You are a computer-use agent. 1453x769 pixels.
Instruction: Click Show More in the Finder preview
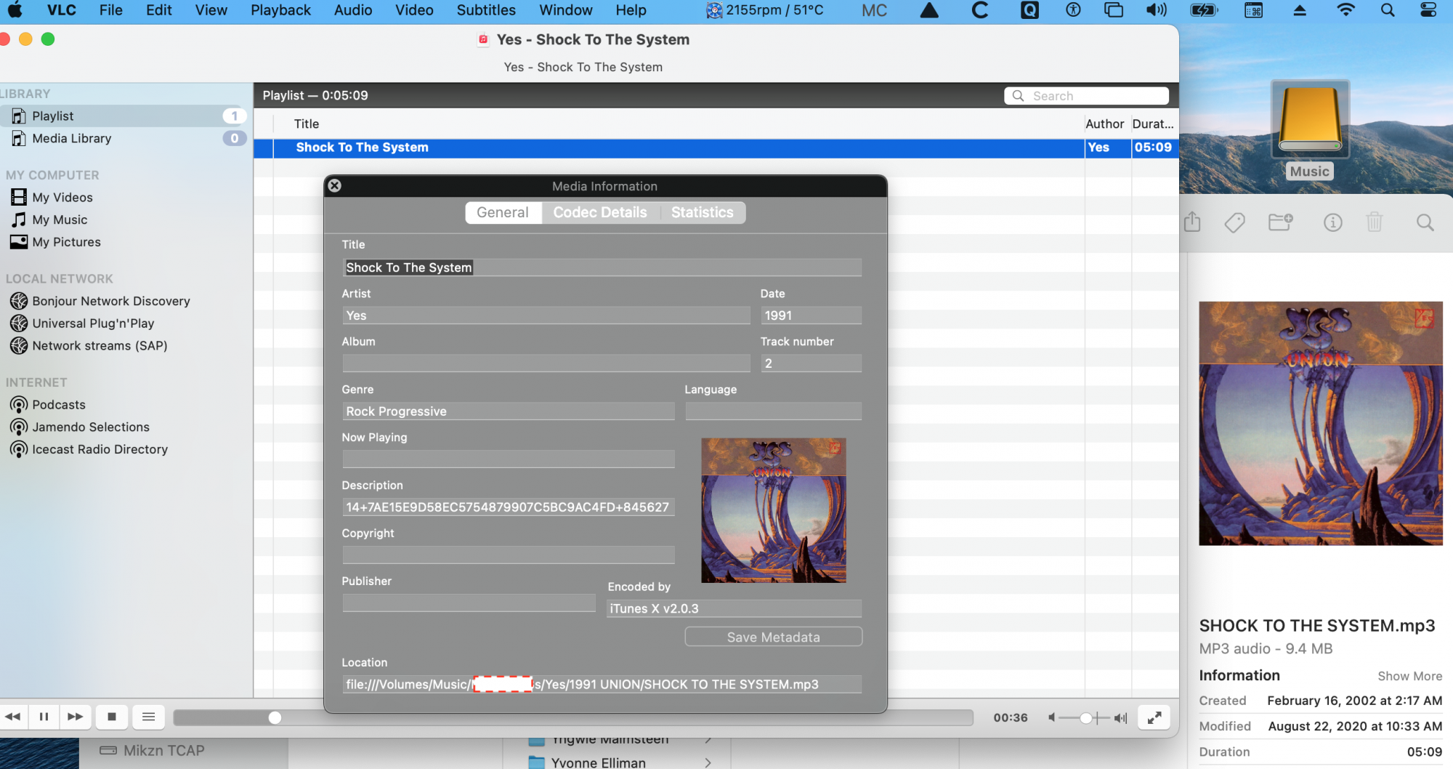coord(1409,676)
